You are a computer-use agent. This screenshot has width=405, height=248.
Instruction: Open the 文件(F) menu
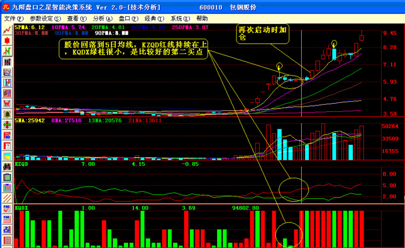tap(13, 18)
